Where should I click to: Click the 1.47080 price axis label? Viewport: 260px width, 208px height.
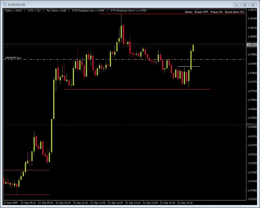click(252, 190)
